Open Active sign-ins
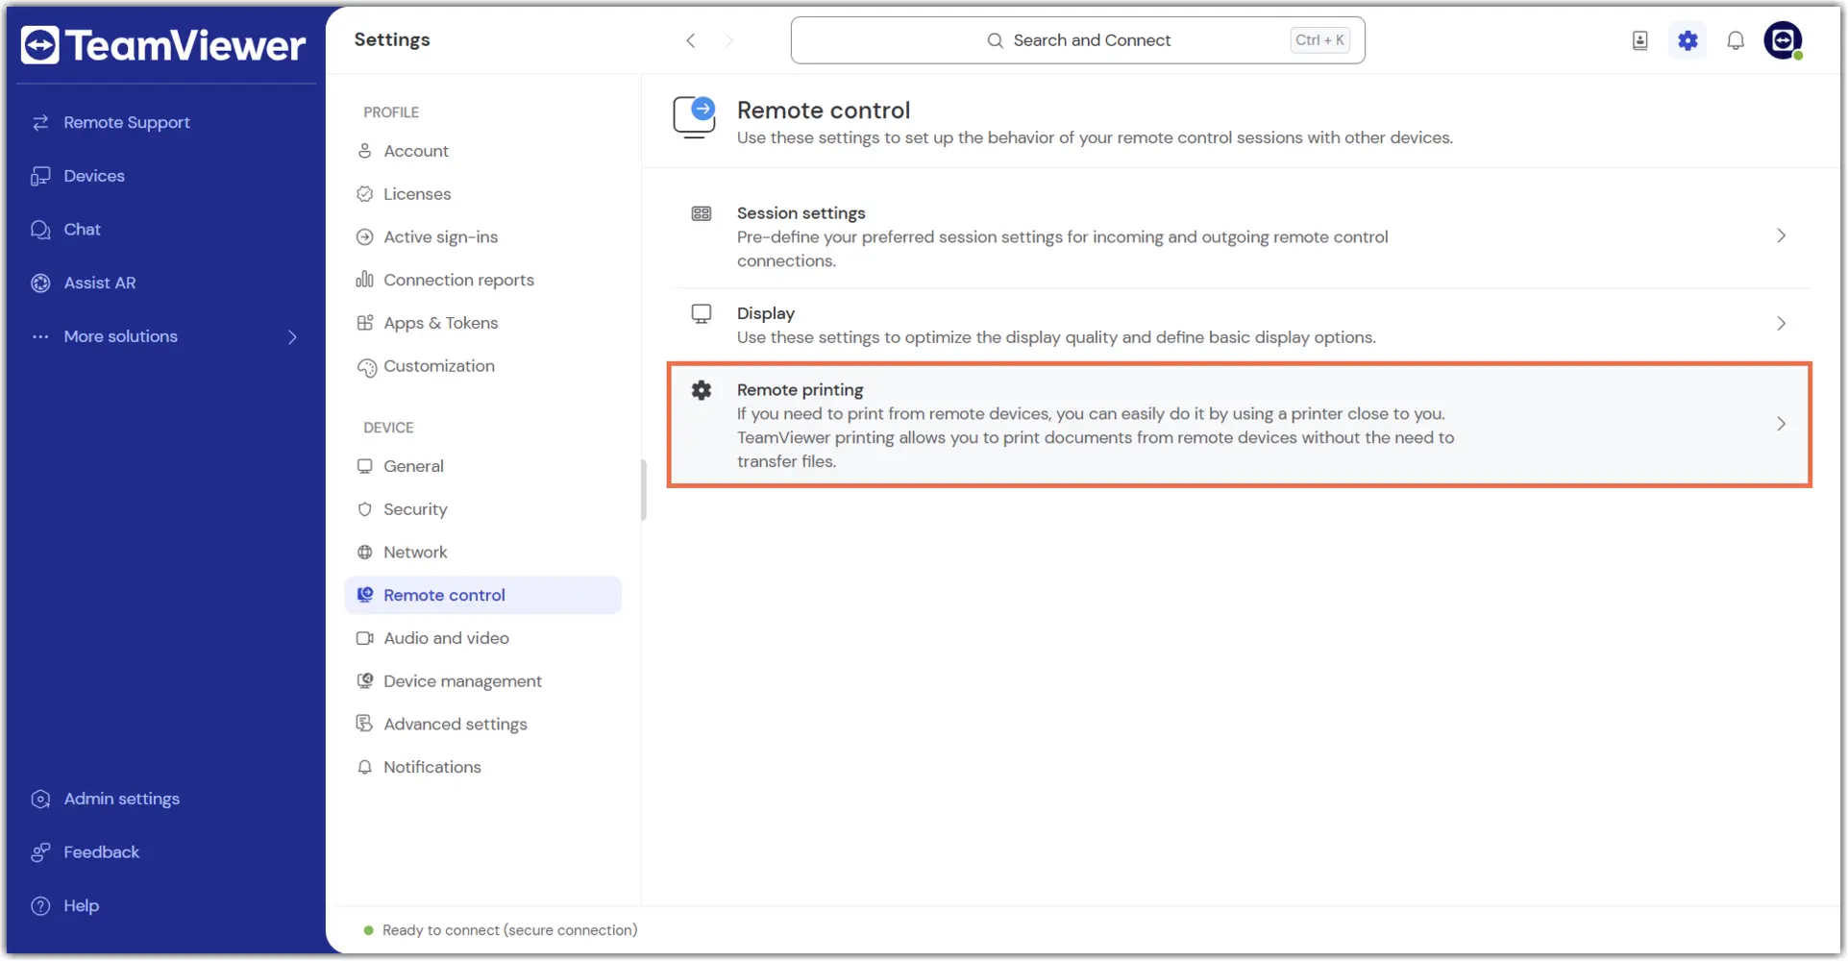1848x961 pixels. click(440, 237)
